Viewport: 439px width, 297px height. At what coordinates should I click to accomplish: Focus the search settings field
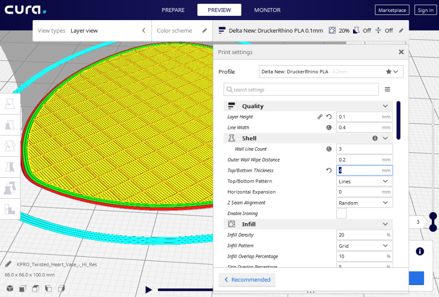point(301,90)
